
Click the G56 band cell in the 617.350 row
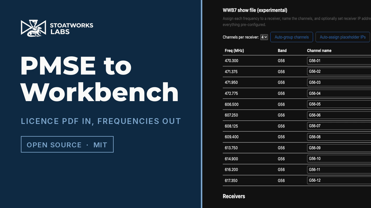[x=281, y=181]
